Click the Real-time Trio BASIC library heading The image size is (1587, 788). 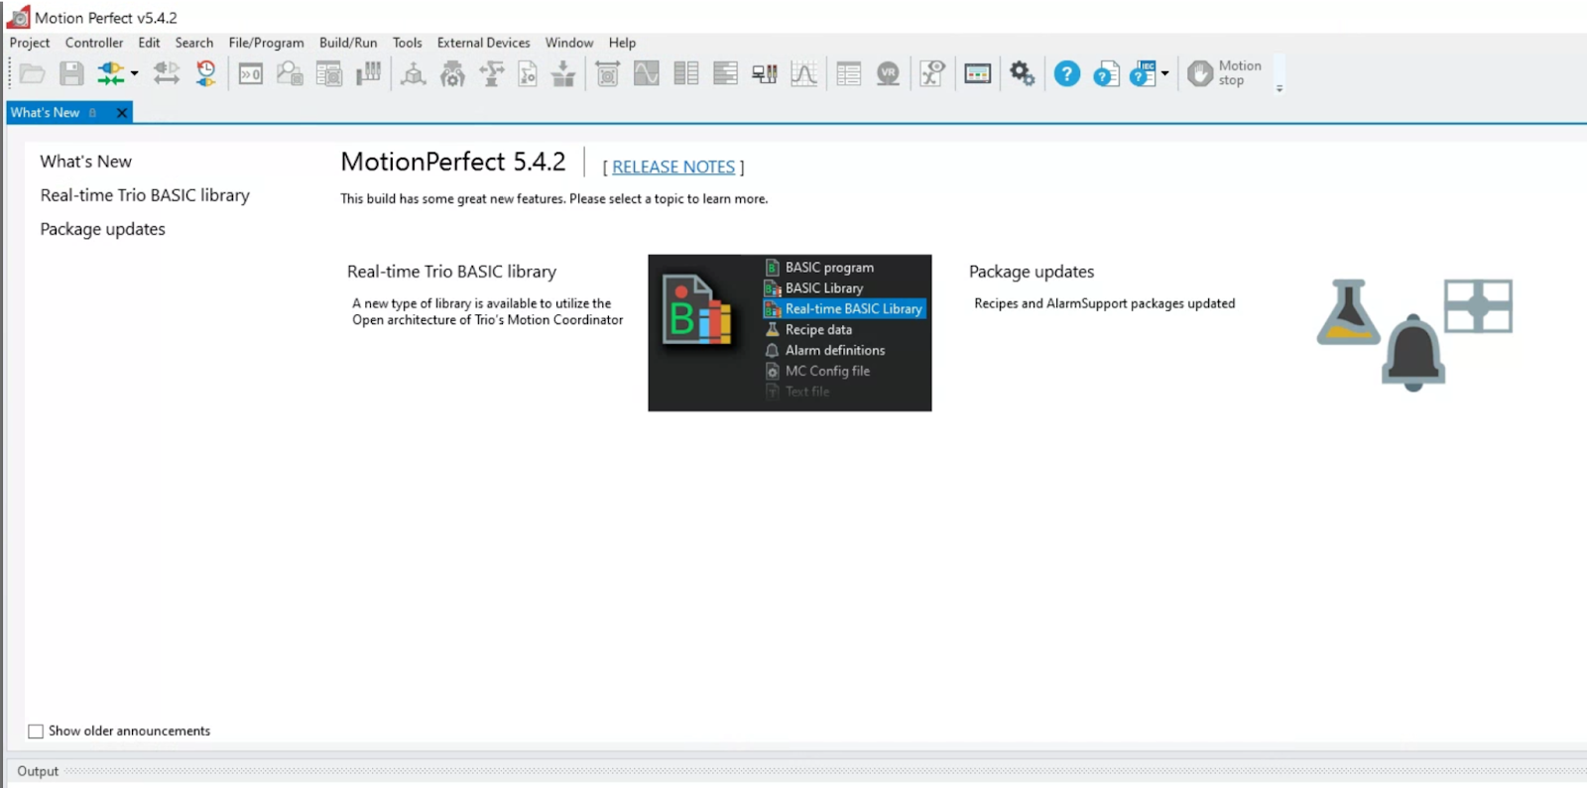point(451,272)
